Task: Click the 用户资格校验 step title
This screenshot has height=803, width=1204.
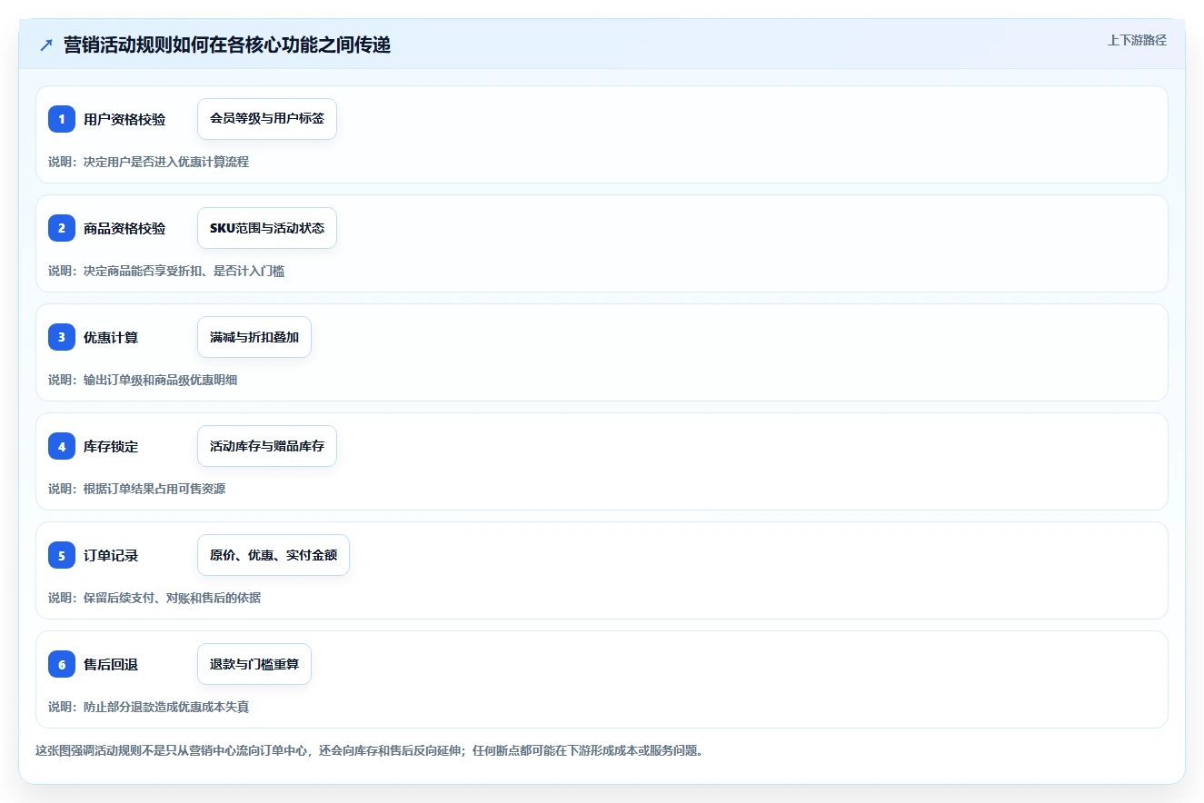Action: [x=124, y=119]
